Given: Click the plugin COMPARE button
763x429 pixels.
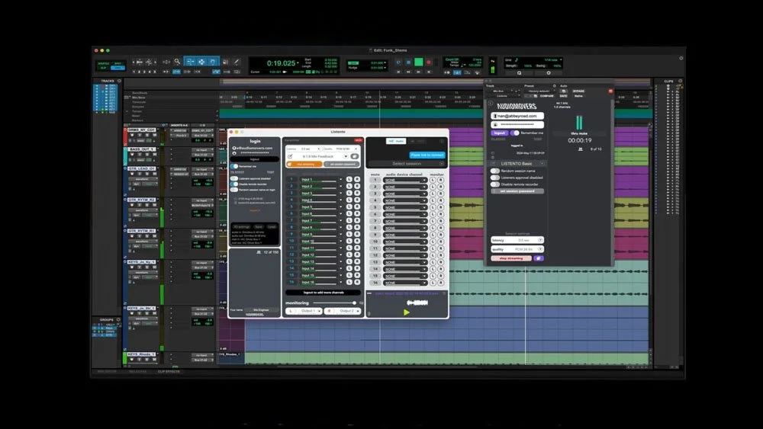Looking at the screenshot, I should (546, 96).
